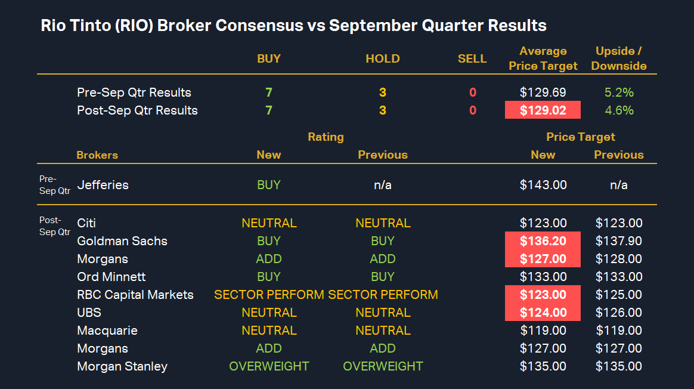
Task: Click the Ord Minnett broker name
Action: pos(111,277)
